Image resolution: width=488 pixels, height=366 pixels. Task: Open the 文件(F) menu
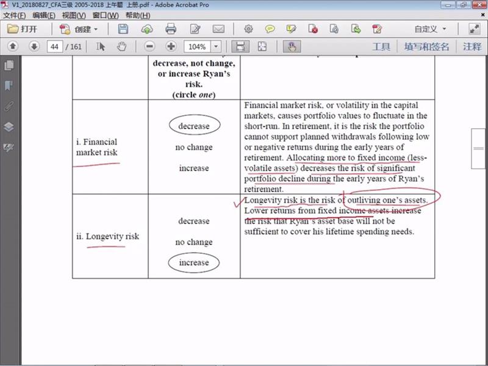pos(15,15)
